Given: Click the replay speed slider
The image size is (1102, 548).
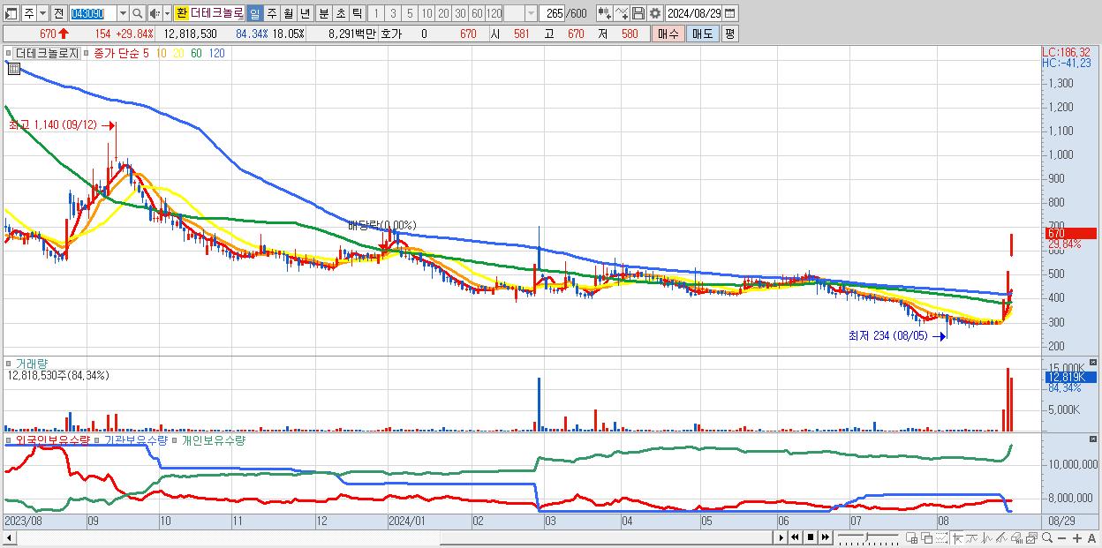Looking at the screenshot, I should coord(868,537).
